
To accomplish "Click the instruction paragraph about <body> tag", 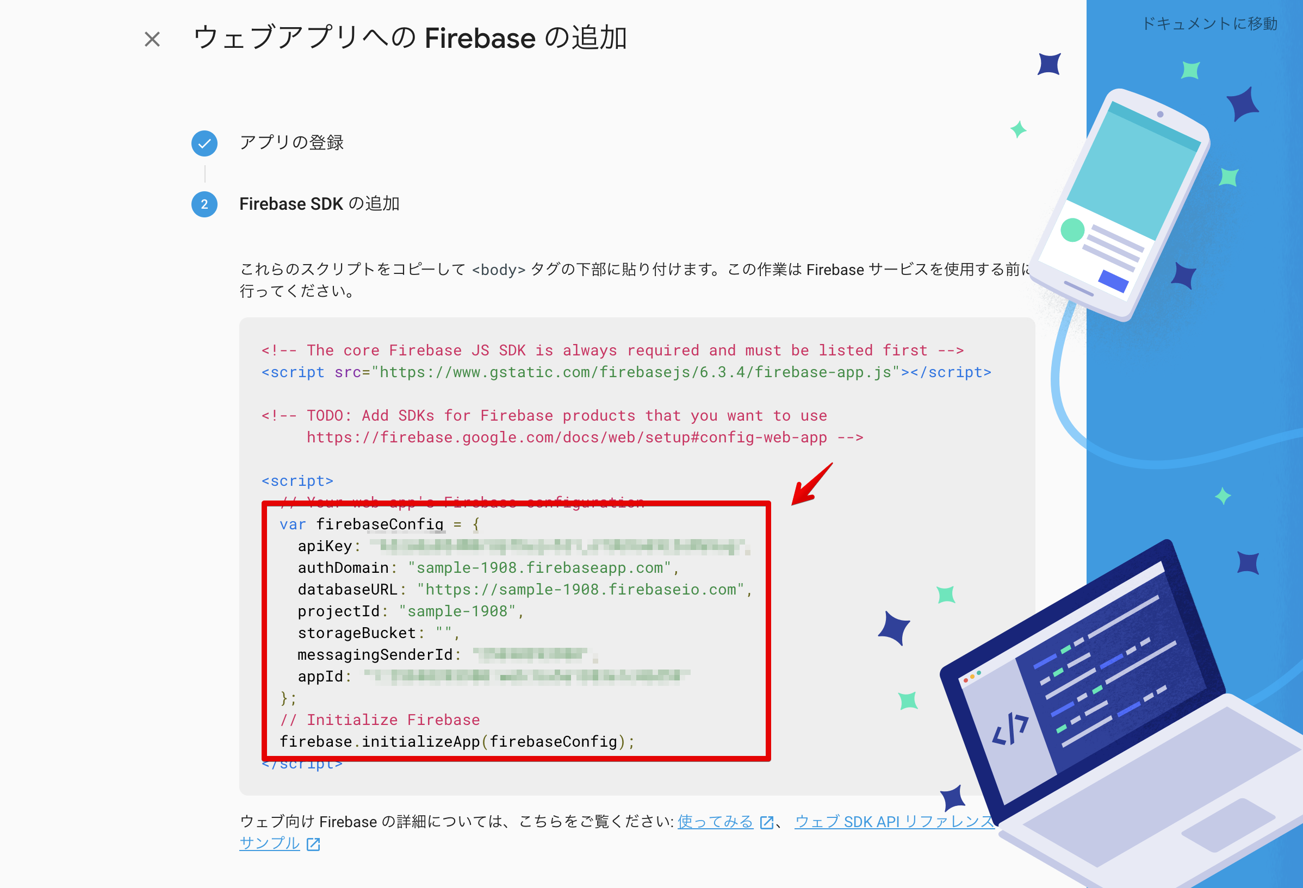I will (635, 280).
